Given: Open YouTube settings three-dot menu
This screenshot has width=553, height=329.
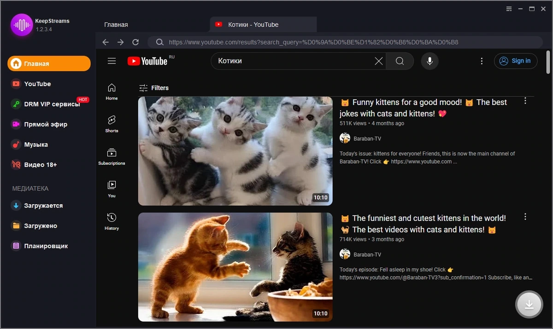Looking at the screenshot, I should coord(482,61).
